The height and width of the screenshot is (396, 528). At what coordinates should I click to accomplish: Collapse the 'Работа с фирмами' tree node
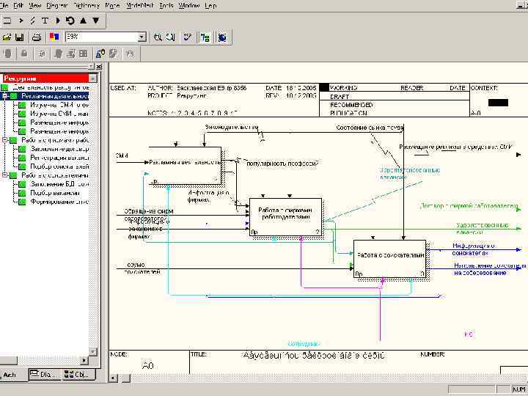coord(4,139)
